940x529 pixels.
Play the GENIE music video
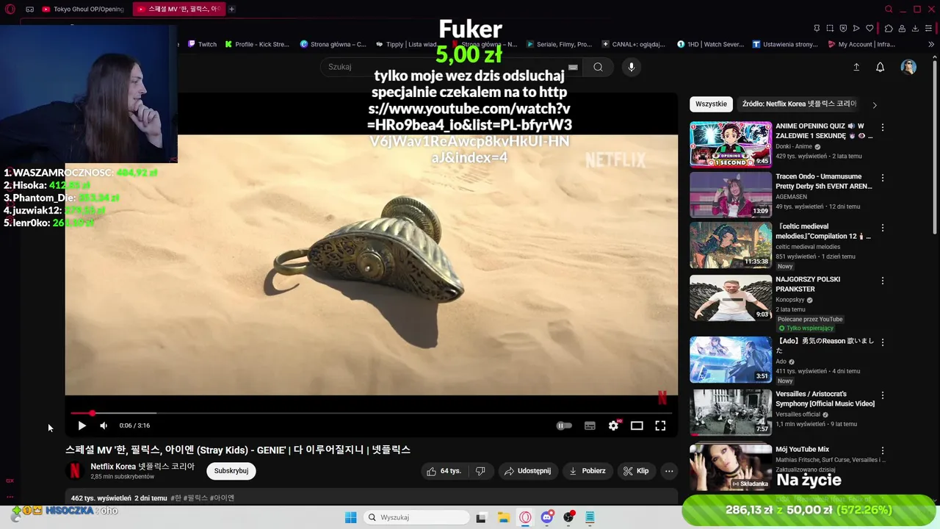tap(82, 425)
